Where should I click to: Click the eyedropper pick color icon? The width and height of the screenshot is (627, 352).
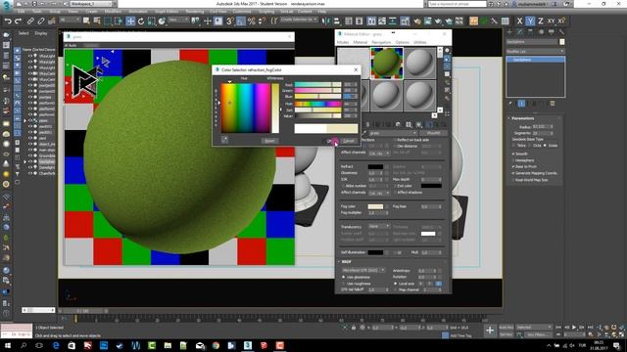[224, 139]
